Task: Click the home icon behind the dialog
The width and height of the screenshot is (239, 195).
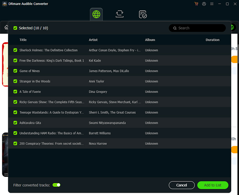Action: click(x=6, y=27)
